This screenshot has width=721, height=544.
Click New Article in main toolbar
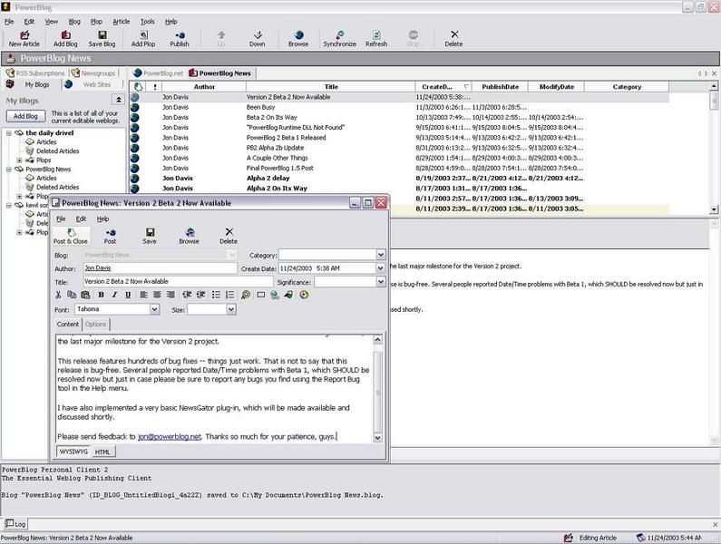coord(24,39)
